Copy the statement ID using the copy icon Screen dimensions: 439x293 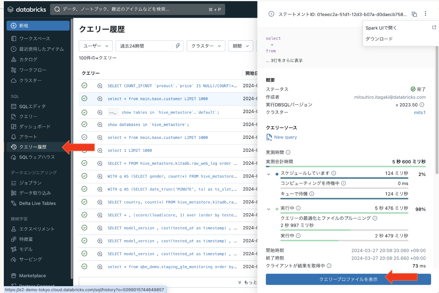click(x=414, y=14)
